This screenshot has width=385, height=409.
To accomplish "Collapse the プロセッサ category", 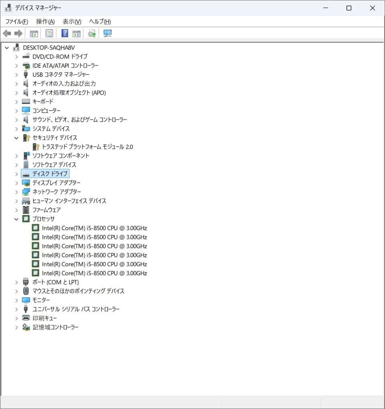I will click(16, 219).
